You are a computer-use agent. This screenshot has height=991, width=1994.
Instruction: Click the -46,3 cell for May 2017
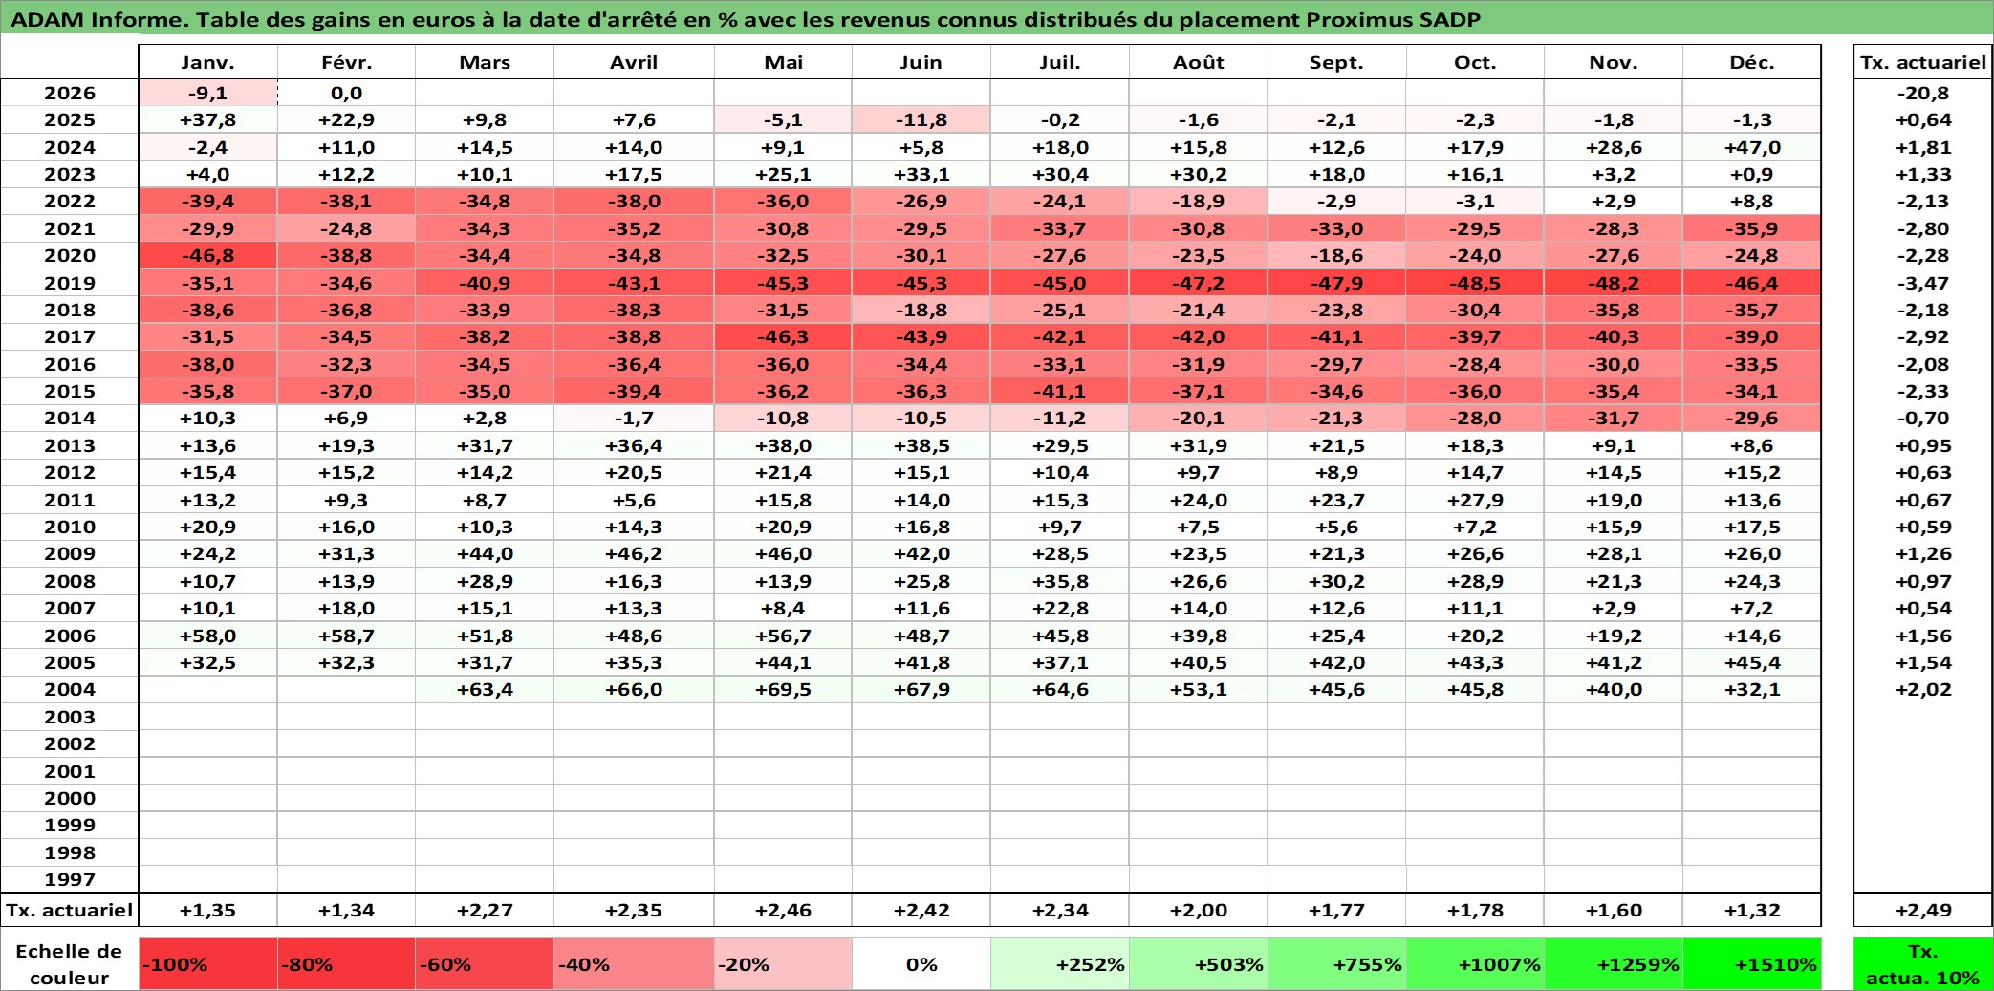pos(783,336)
